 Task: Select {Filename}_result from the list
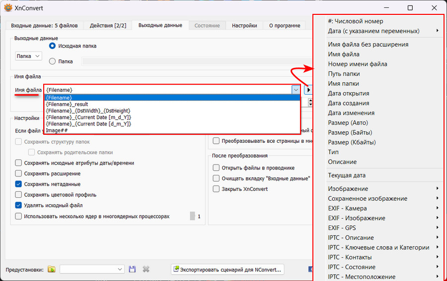pos(172,104)
